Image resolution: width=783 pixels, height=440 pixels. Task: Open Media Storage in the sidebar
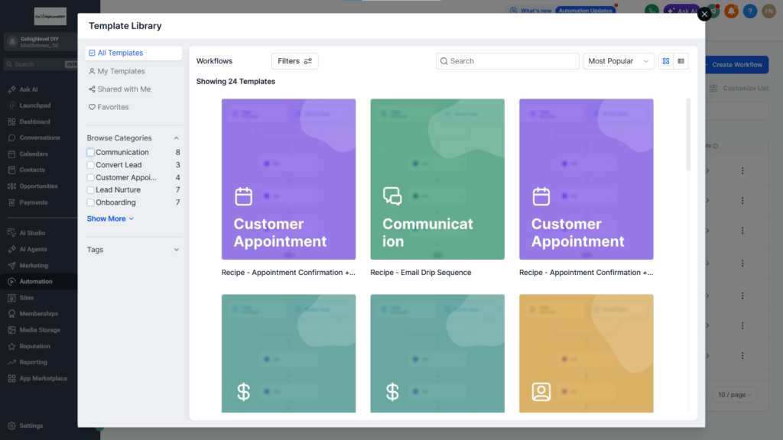point(40,330)
